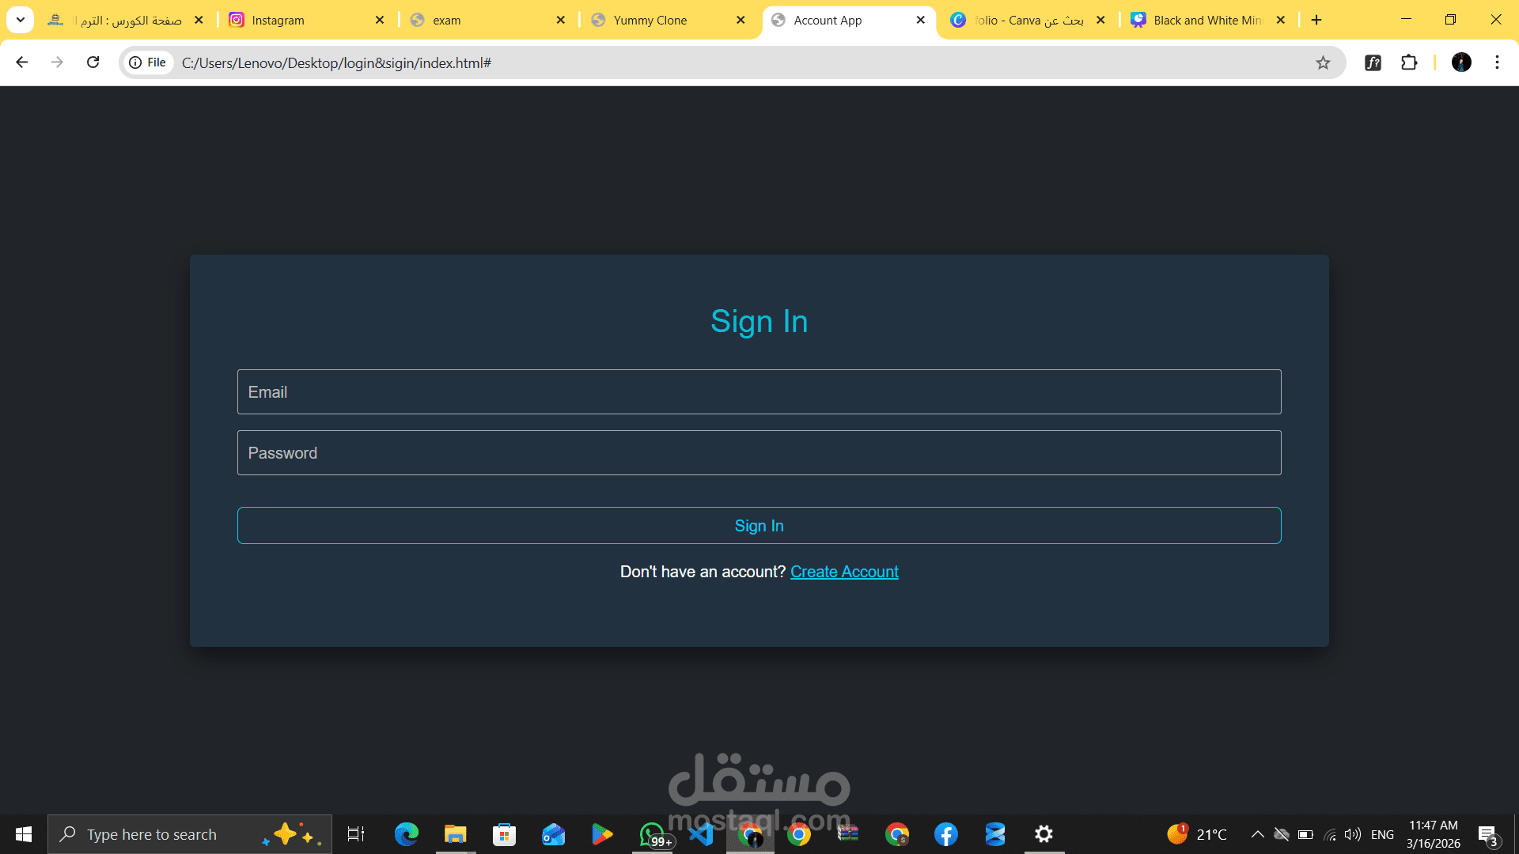The image size is (1519, 854).
Task: Go back to previous page
Action: pos(22,62)
